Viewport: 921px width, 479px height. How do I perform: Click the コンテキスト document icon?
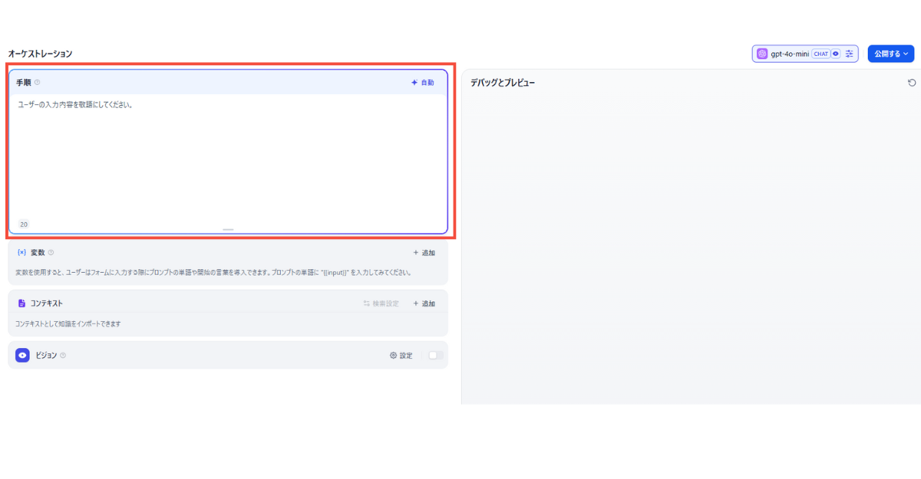coord(21,303)
